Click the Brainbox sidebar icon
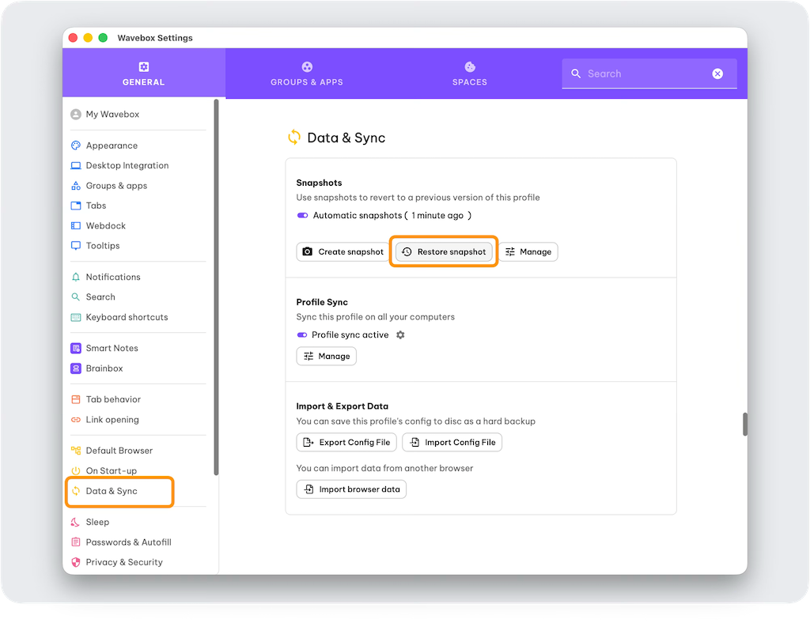Screen dimensions: 810x623 click(x=76, y=368)
